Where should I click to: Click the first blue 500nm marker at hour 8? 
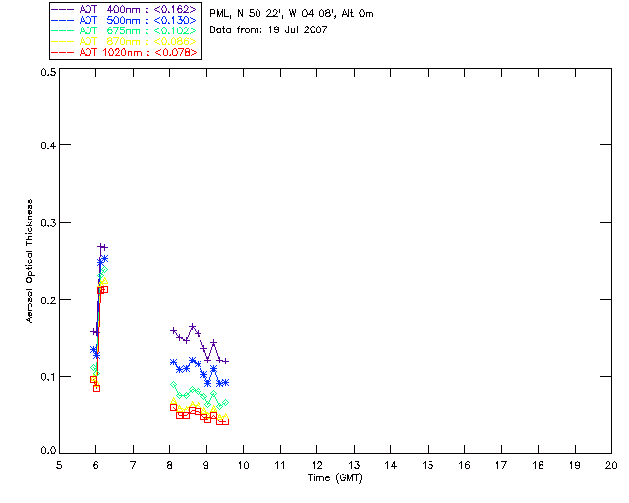[173, 363]
